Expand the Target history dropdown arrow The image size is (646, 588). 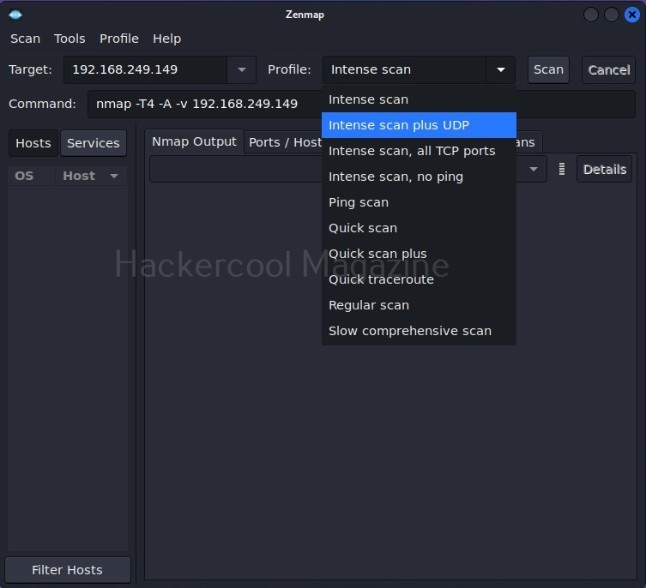pos(242,69)
